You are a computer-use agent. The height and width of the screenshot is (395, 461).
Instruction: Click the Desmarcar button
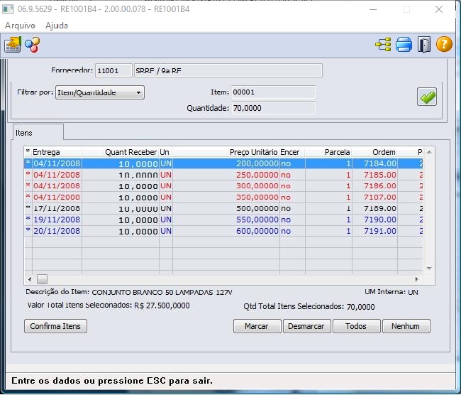coord(306,326)
